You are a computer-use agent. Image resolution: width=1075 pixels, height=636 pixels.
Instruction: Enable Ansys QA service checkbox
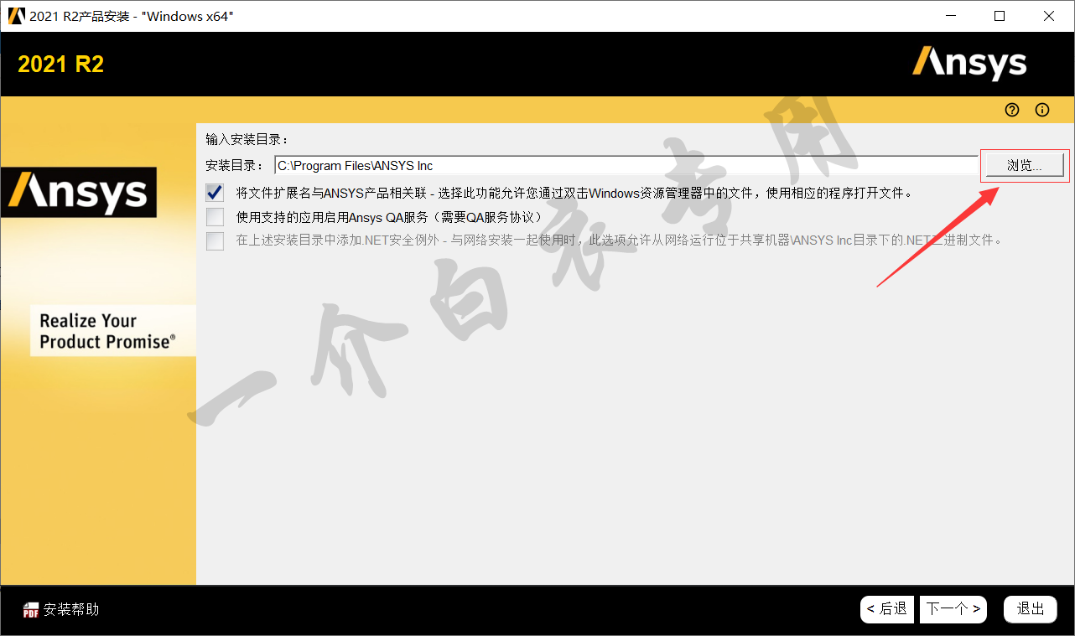tap(216, 217)
